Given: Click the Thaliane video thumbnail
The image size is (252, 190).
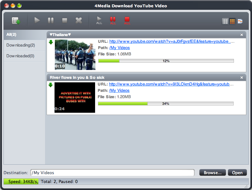Looking at the screenshot, I should (75, 54).
